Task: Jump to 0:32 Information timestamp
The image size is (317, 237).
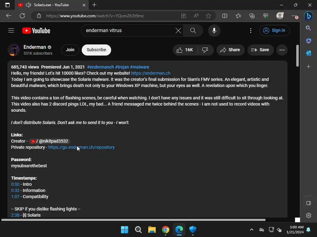Action: (15, 190)
